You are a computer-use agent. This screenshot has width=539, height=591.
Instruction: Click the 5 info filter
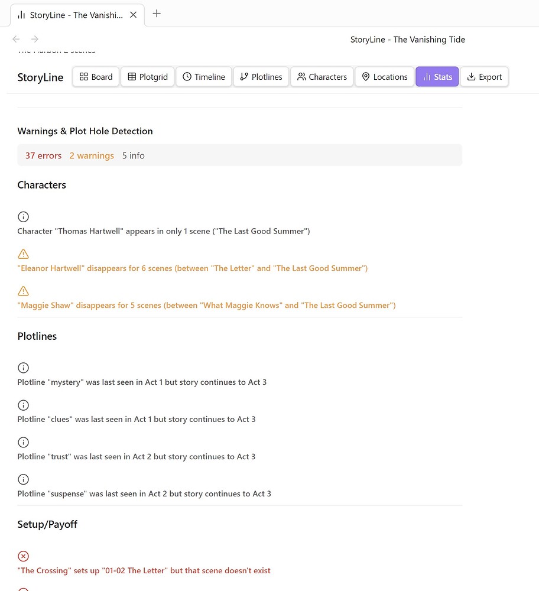(x=134, y=155)
